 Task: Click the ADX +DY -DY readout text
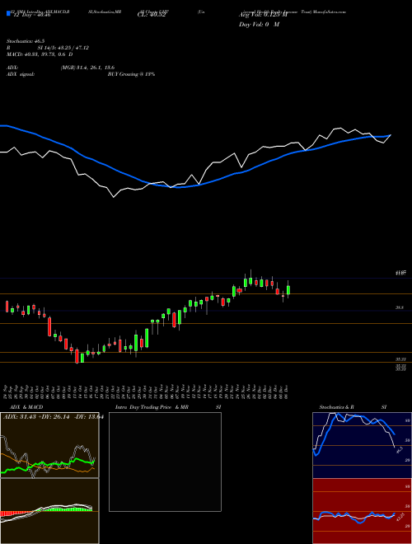(x=54, y=417)
